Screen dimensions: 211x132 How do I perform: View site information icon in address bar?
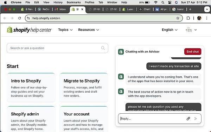tap(28, 18)
